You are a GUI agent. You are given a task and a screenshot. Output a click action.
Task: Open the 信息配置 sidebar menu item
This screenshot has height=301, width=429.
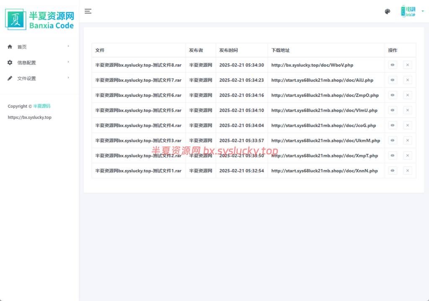39,63
